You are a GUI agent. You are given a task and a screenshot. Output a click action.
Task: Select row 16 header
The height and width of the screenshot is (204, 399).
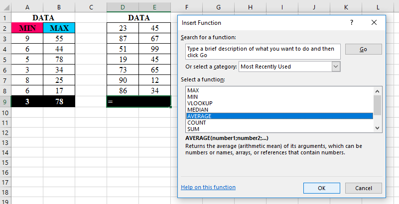click(5, 172)
